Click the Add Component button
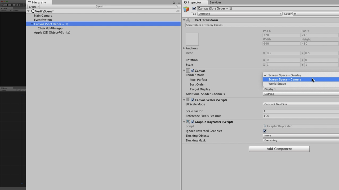 [x=279, y=149]
